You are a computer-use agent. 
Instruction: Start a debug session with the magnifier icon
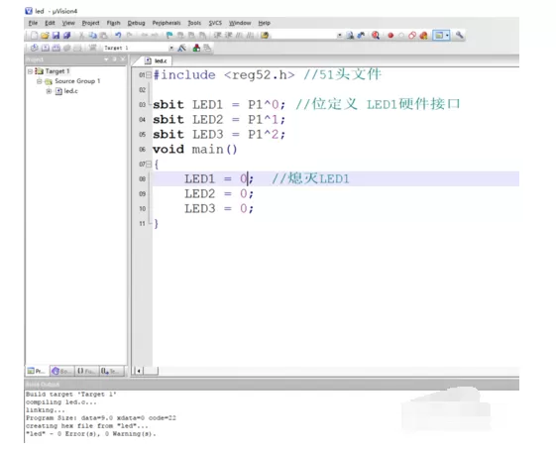[376, 35]
